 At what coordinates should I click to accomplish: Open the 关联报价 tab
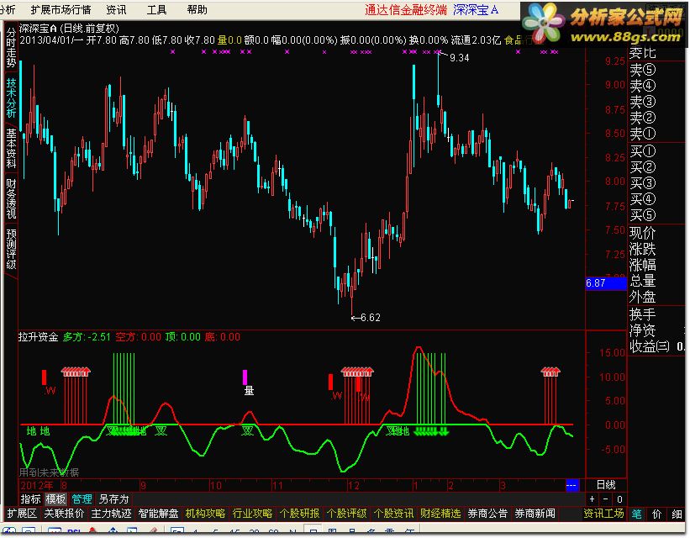coord(64,514)
